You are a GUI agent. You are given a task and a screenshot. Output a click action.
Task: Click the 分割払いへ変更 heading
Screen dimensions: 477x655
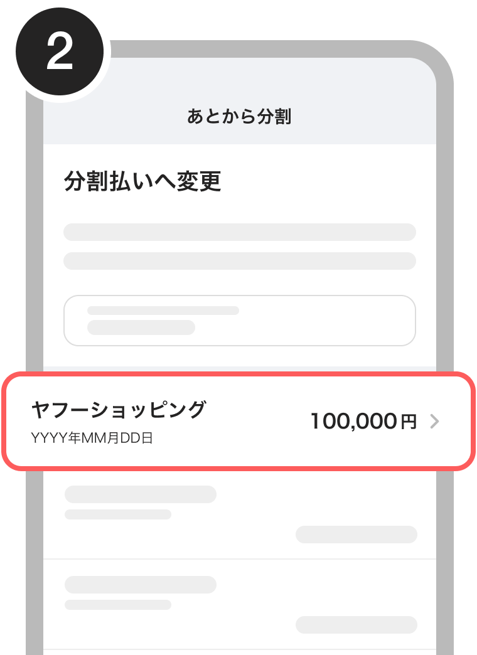click(x=142, y=181)
